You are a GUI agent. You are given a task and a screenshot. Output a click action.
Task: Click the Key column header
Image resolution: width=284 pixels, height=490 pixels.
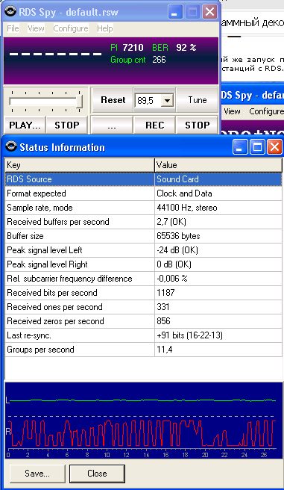coord(80,165)
